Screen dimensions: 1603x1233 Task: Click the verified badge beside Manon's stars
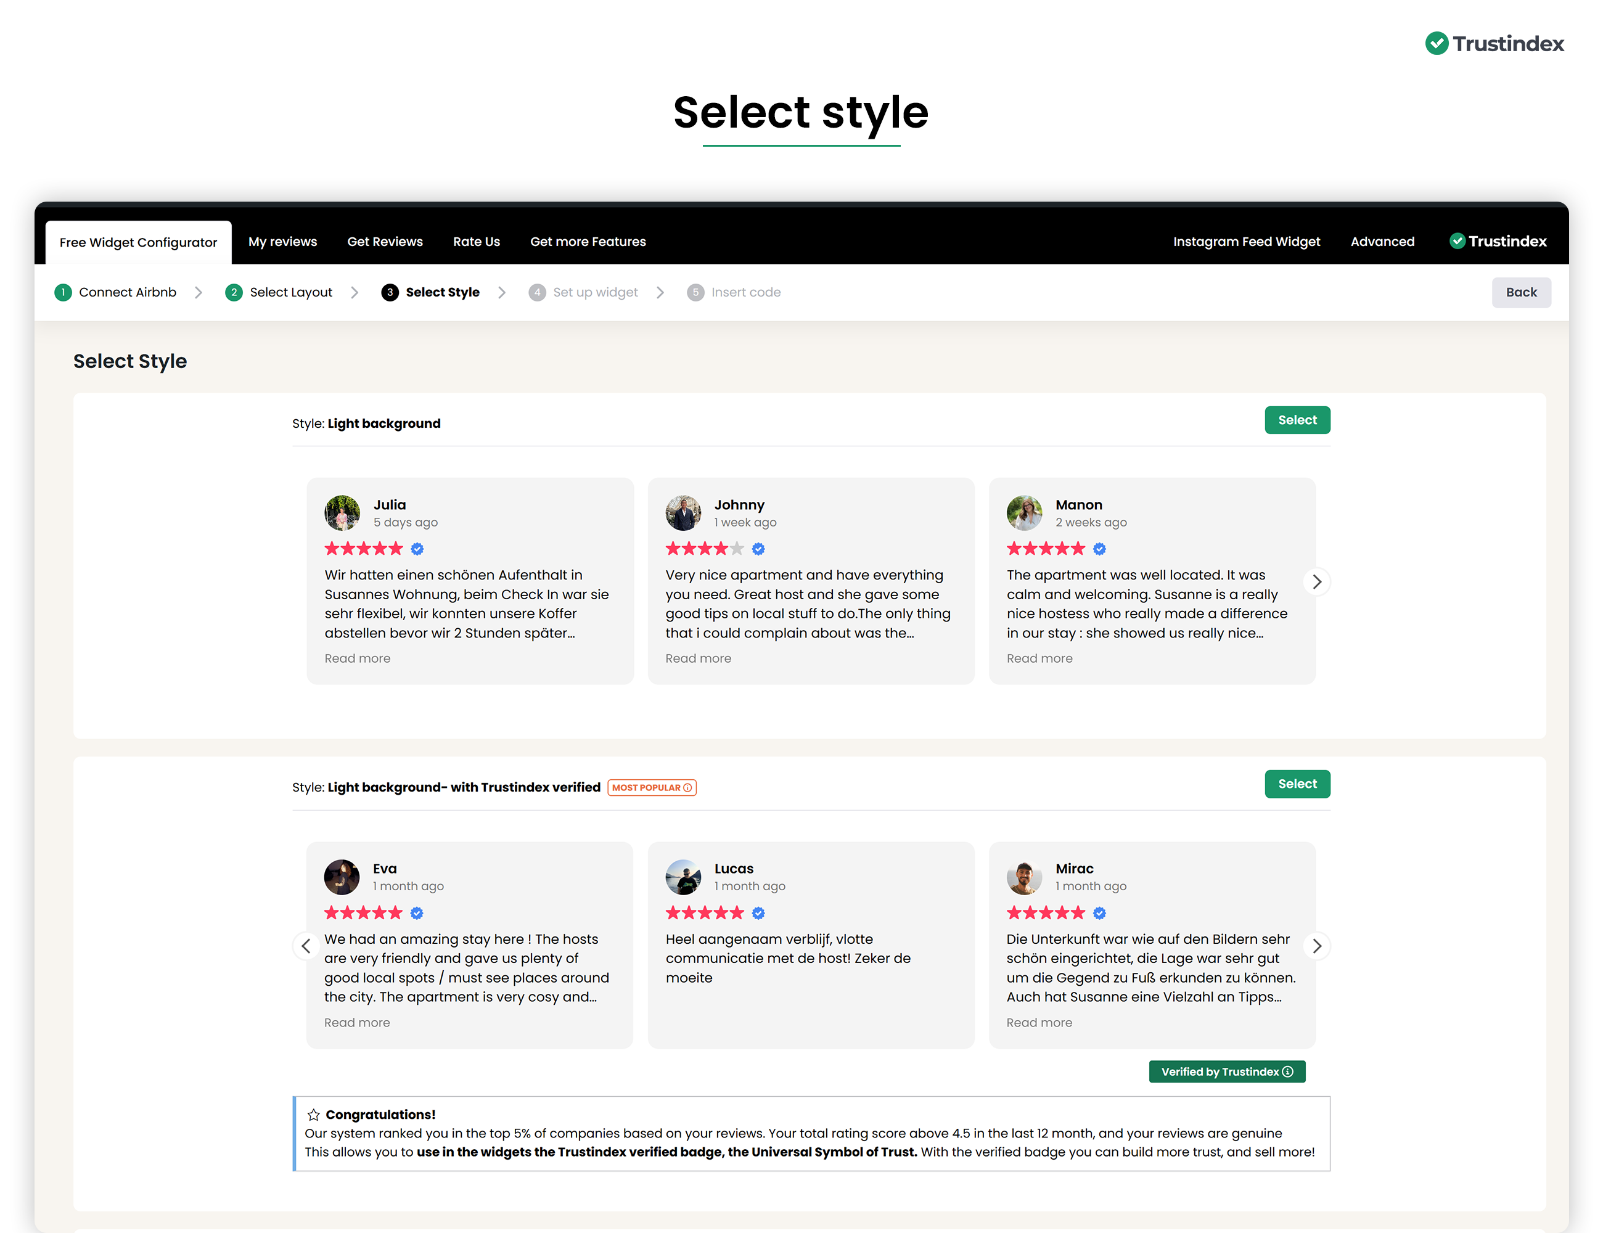point(1099,548)
